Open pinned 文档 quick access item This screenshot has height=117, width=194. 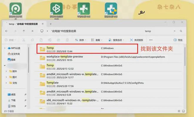tap(12, 106)
